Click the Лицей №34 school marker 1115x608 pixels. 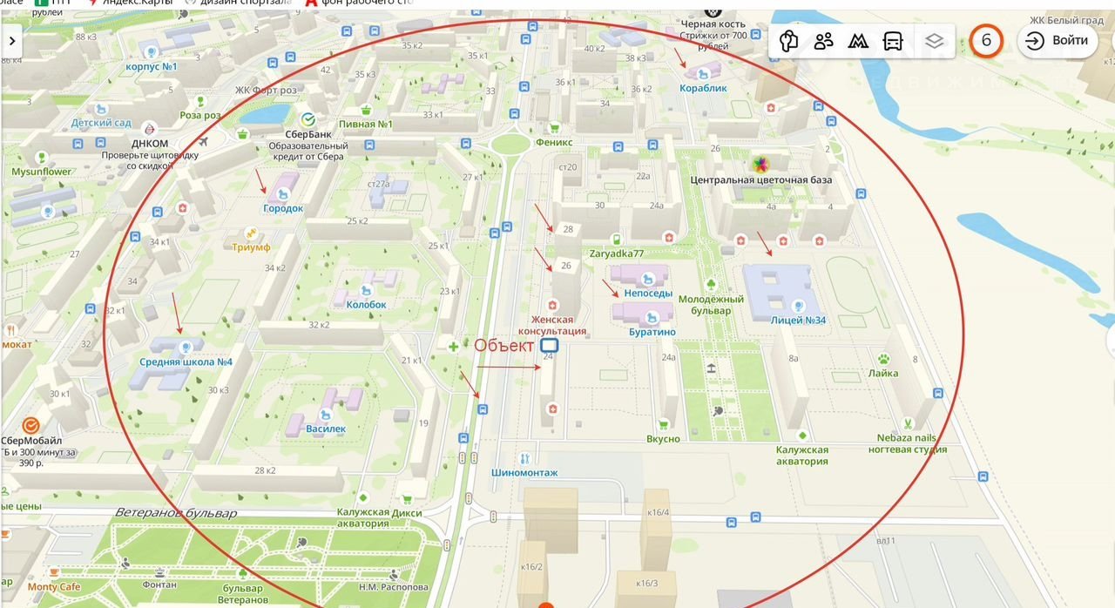point(798,306)
